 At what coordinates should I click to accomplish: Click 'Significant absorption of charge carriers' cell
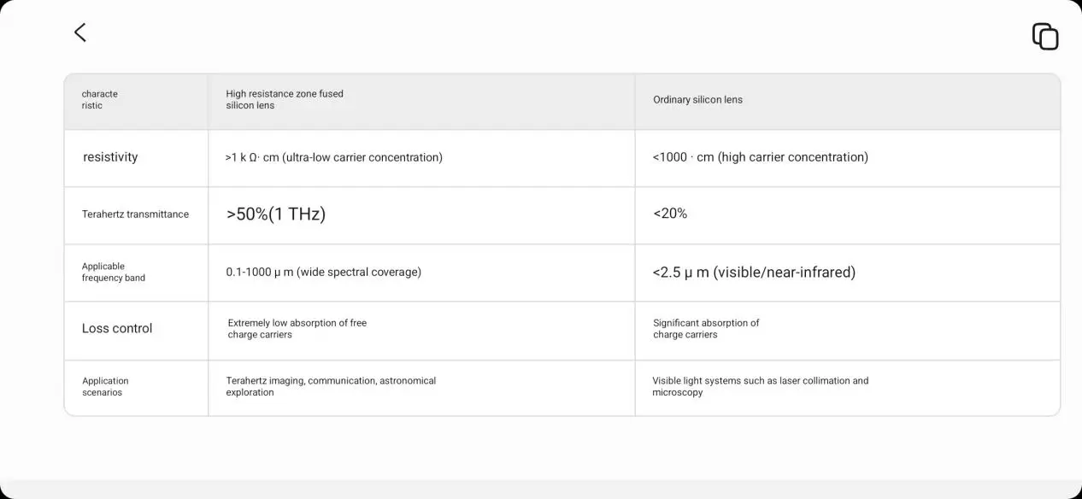tap(706, 329)
